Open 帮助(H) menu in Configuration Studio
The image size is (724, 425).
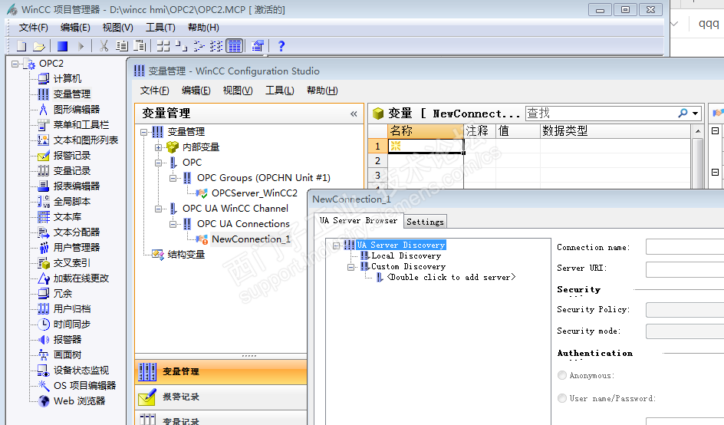click(322, 91)
